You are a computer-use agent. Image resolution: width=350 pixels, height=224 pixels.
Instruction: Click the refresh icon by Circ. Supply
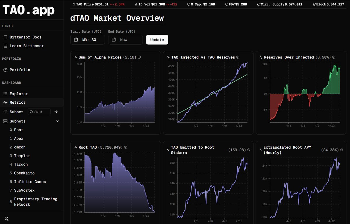click(x=259, y=4)
